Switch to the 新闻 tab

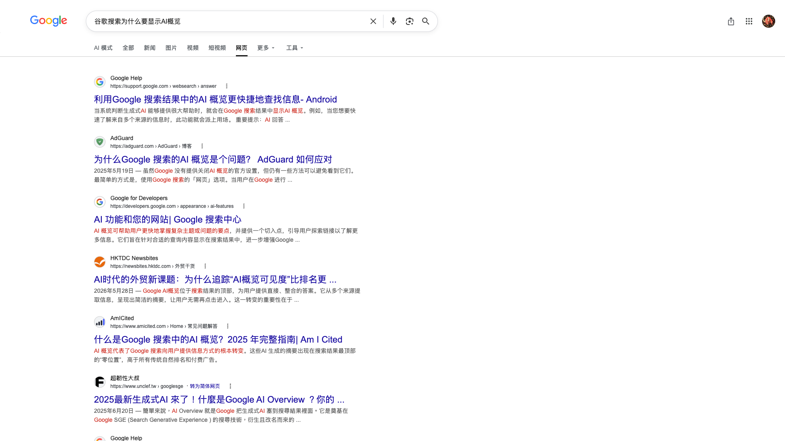click(x=150, y=48)
